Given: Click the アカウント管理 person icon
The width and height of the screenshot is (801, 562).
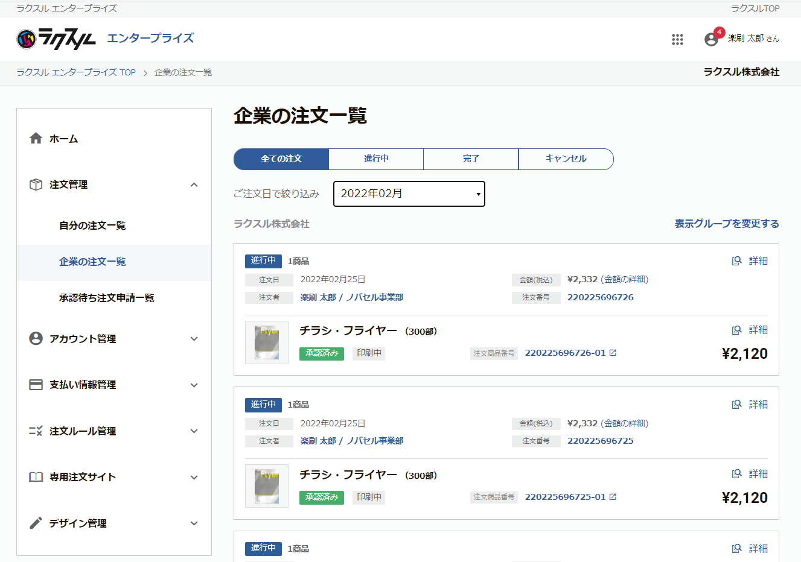Looking at the screenshot, I should (36, 338).
